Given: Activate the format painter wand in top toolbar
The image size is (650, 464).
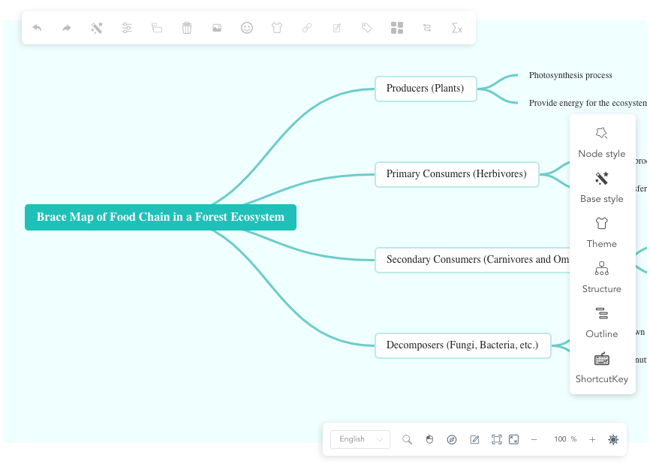Looking at the screenshot, I should coord(97,28).
